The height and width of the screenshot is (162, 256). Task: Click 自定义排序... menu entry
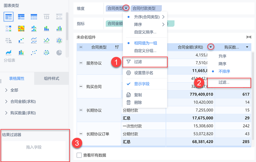[145, 32]
